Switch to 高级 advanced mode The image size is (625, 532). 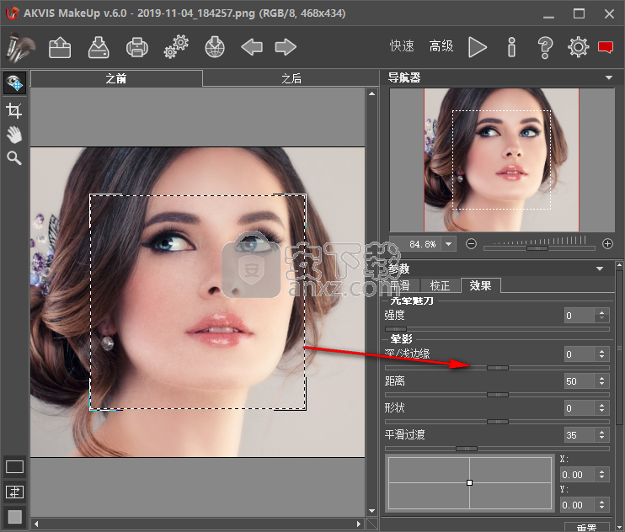[x=441, y=45]
